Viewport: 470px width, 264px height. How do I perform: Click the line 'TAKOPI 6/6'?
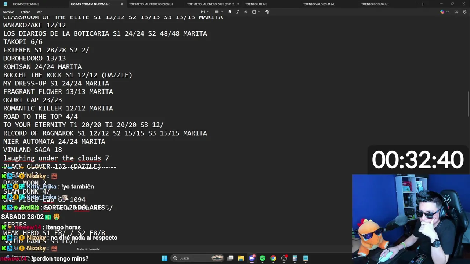click(x=23, y=42)
